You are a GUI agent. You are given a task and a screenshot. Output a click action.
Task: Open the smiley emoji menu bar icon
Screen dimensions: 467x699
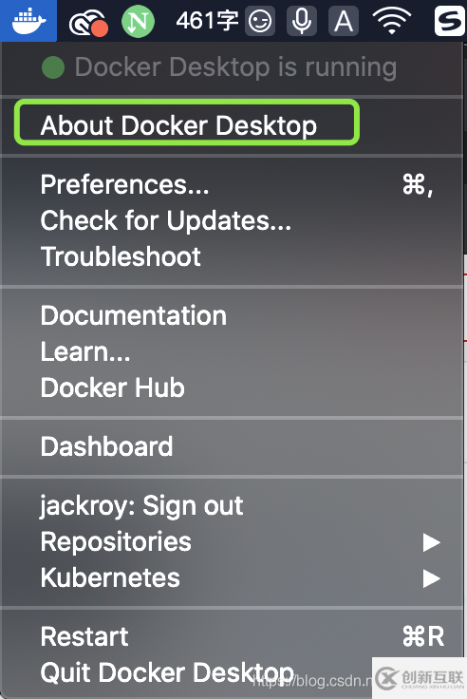pos(260,21)
